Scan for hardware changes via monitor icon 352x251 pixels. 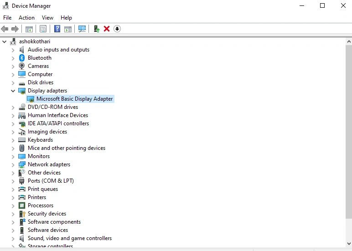(82, 29)
